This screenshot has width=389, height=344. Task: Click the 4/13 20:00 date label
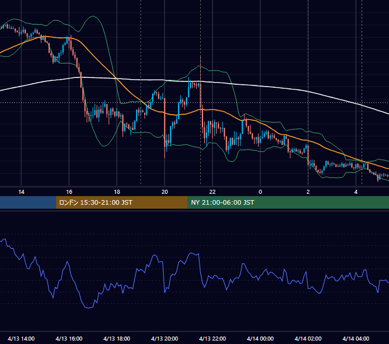(165, 338)
